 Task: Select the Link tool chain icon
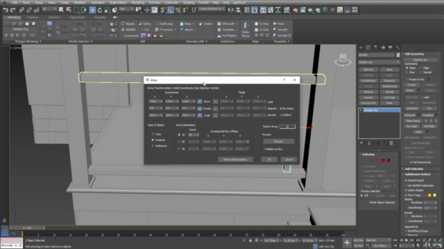(x=22, y=10)
